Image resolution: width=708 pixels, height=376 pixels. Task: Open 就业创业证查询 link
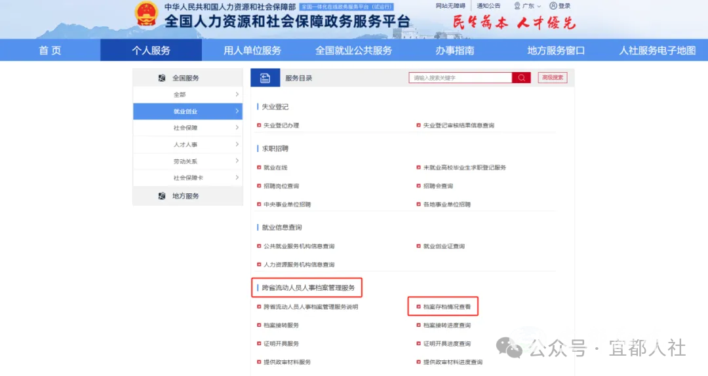pos(444,246)
